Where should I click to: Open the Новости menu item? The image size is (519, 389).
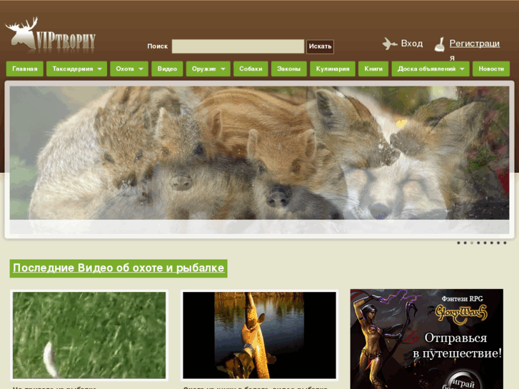(x=491, y=69)
